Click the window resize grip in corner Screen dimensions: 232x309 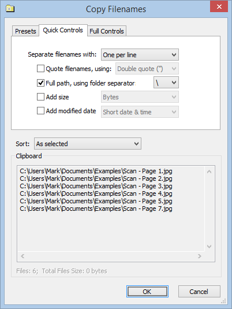223,301
